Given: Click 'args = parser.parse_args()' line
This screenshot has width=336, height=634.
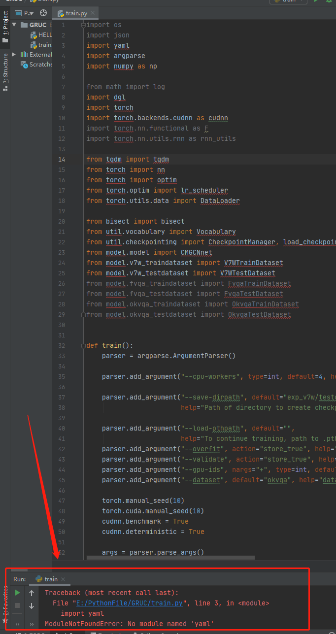Looking at the screenshot, I should pos(153,552).
